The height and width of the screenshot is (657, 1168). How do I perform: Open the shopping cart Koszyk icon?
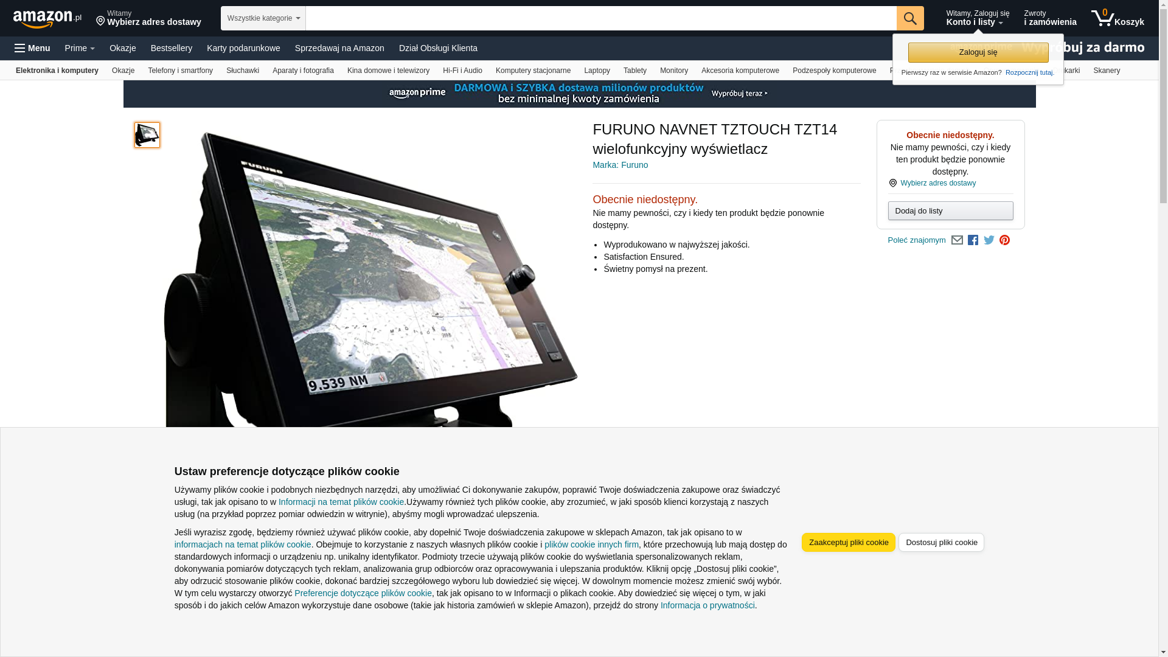click(1118, 18)
